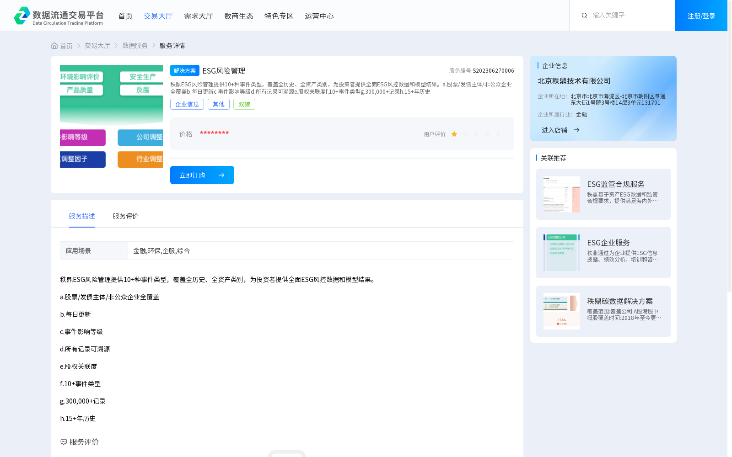
Task: Click the 注册/登录 button
Action: (701, 16)
